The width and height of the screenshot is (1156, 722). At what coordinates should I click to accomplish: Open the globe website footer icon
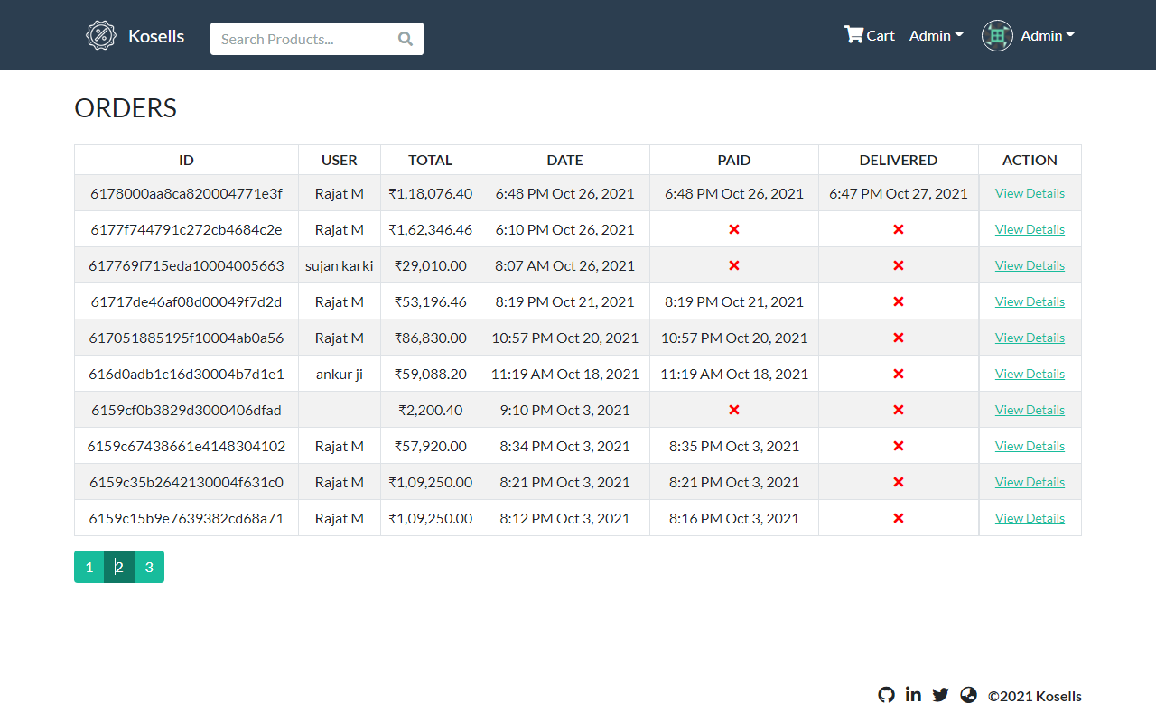click(x=969, y=694)
